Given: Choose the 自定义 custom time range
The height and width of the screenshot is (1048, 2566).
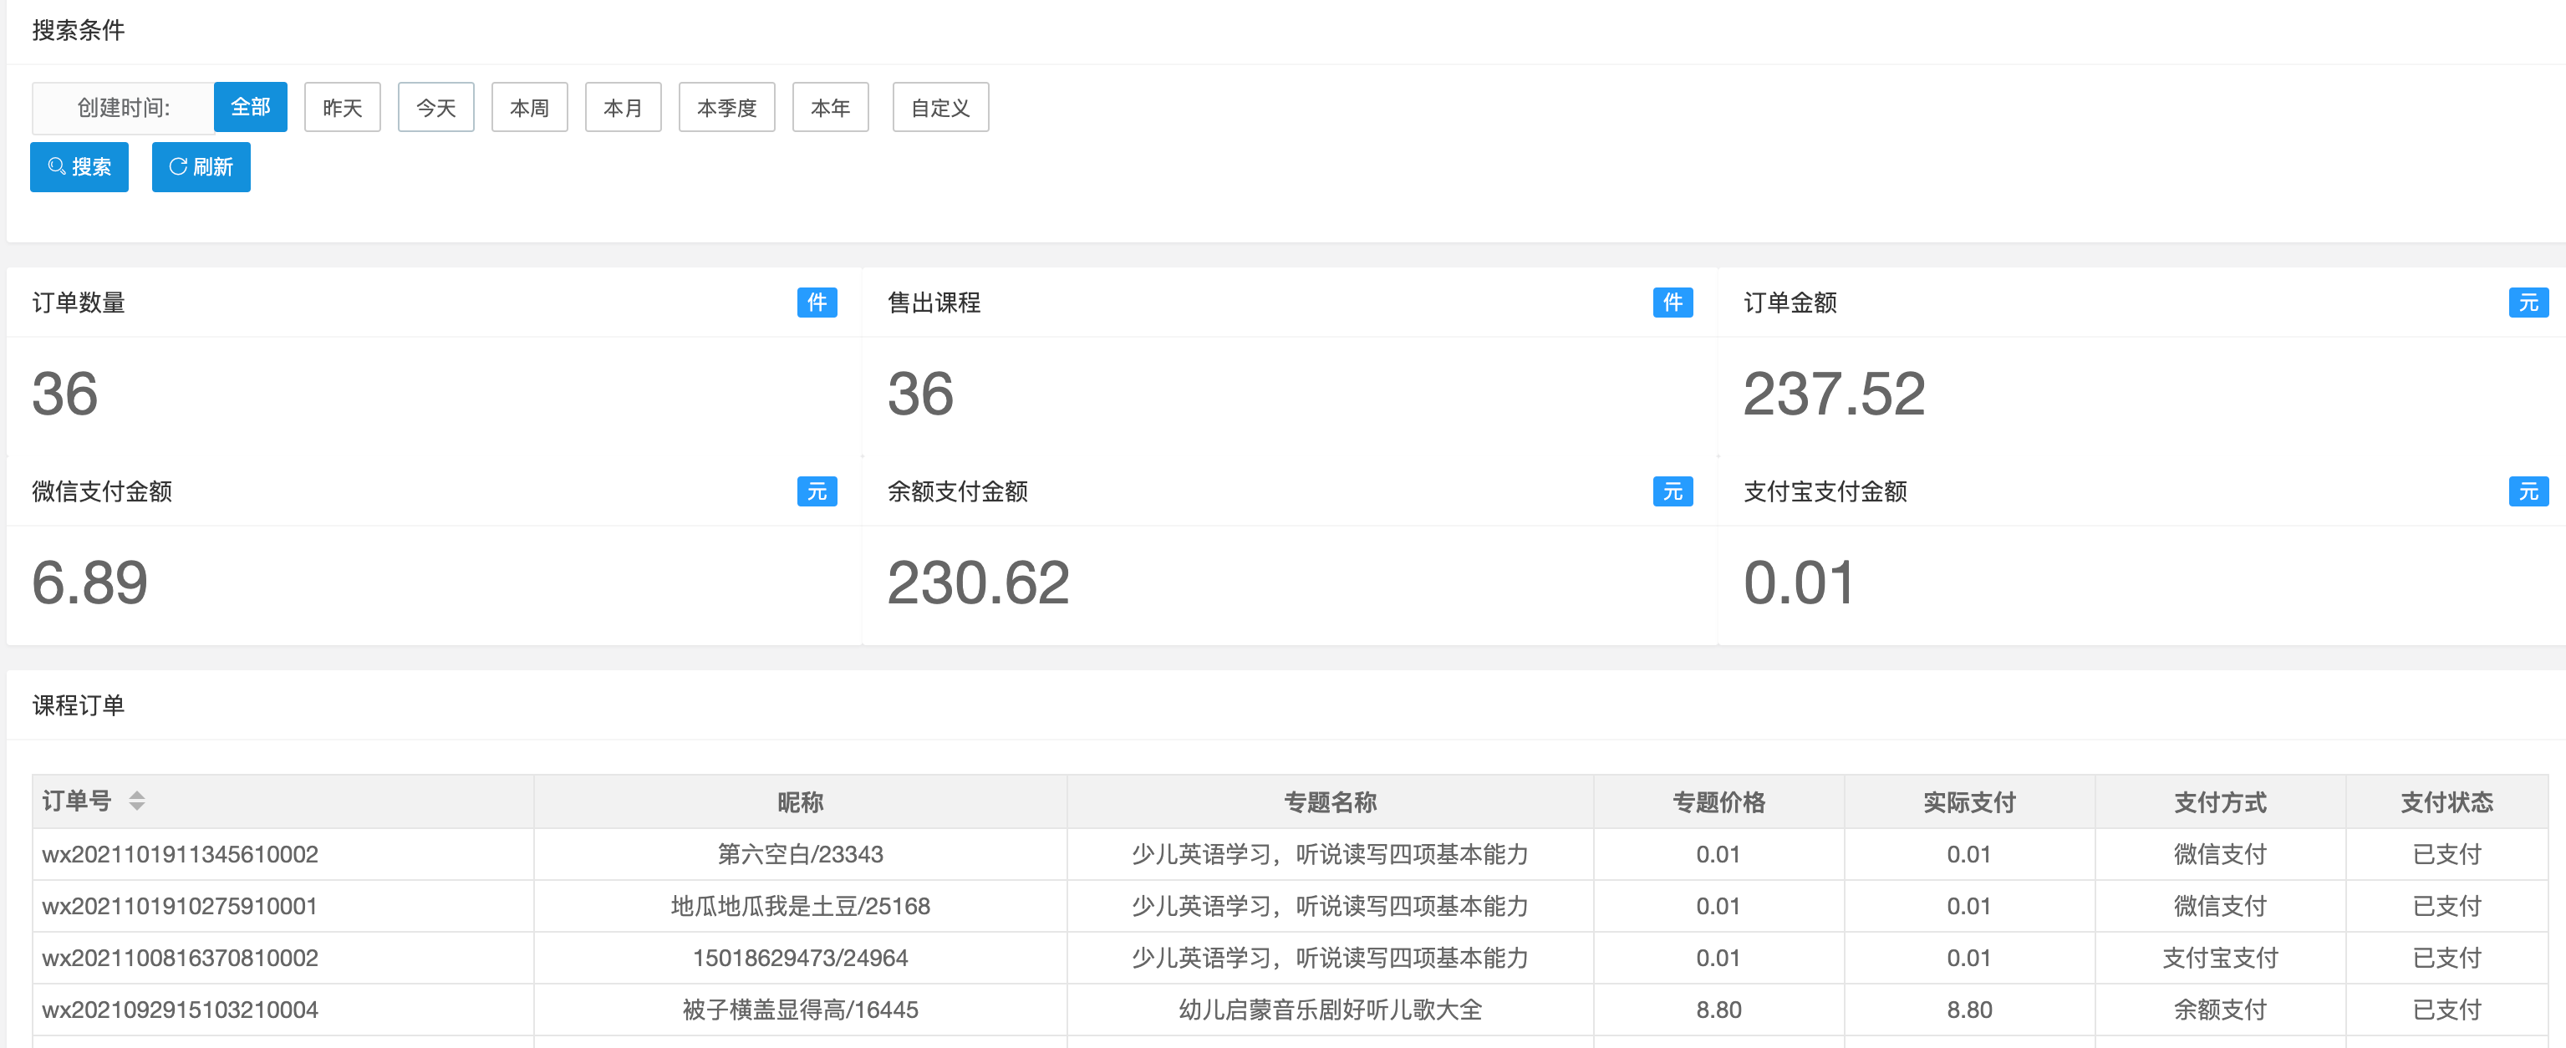Looking at the screenshot, I should [x=940, y=108].
